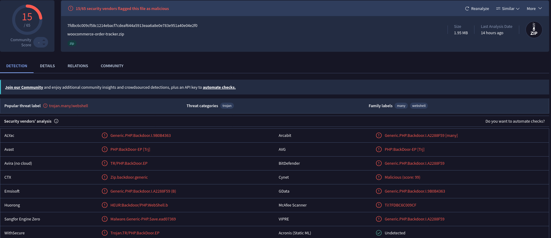
Task: Open the Similar dropdown menu
Action: pos(508,9)
